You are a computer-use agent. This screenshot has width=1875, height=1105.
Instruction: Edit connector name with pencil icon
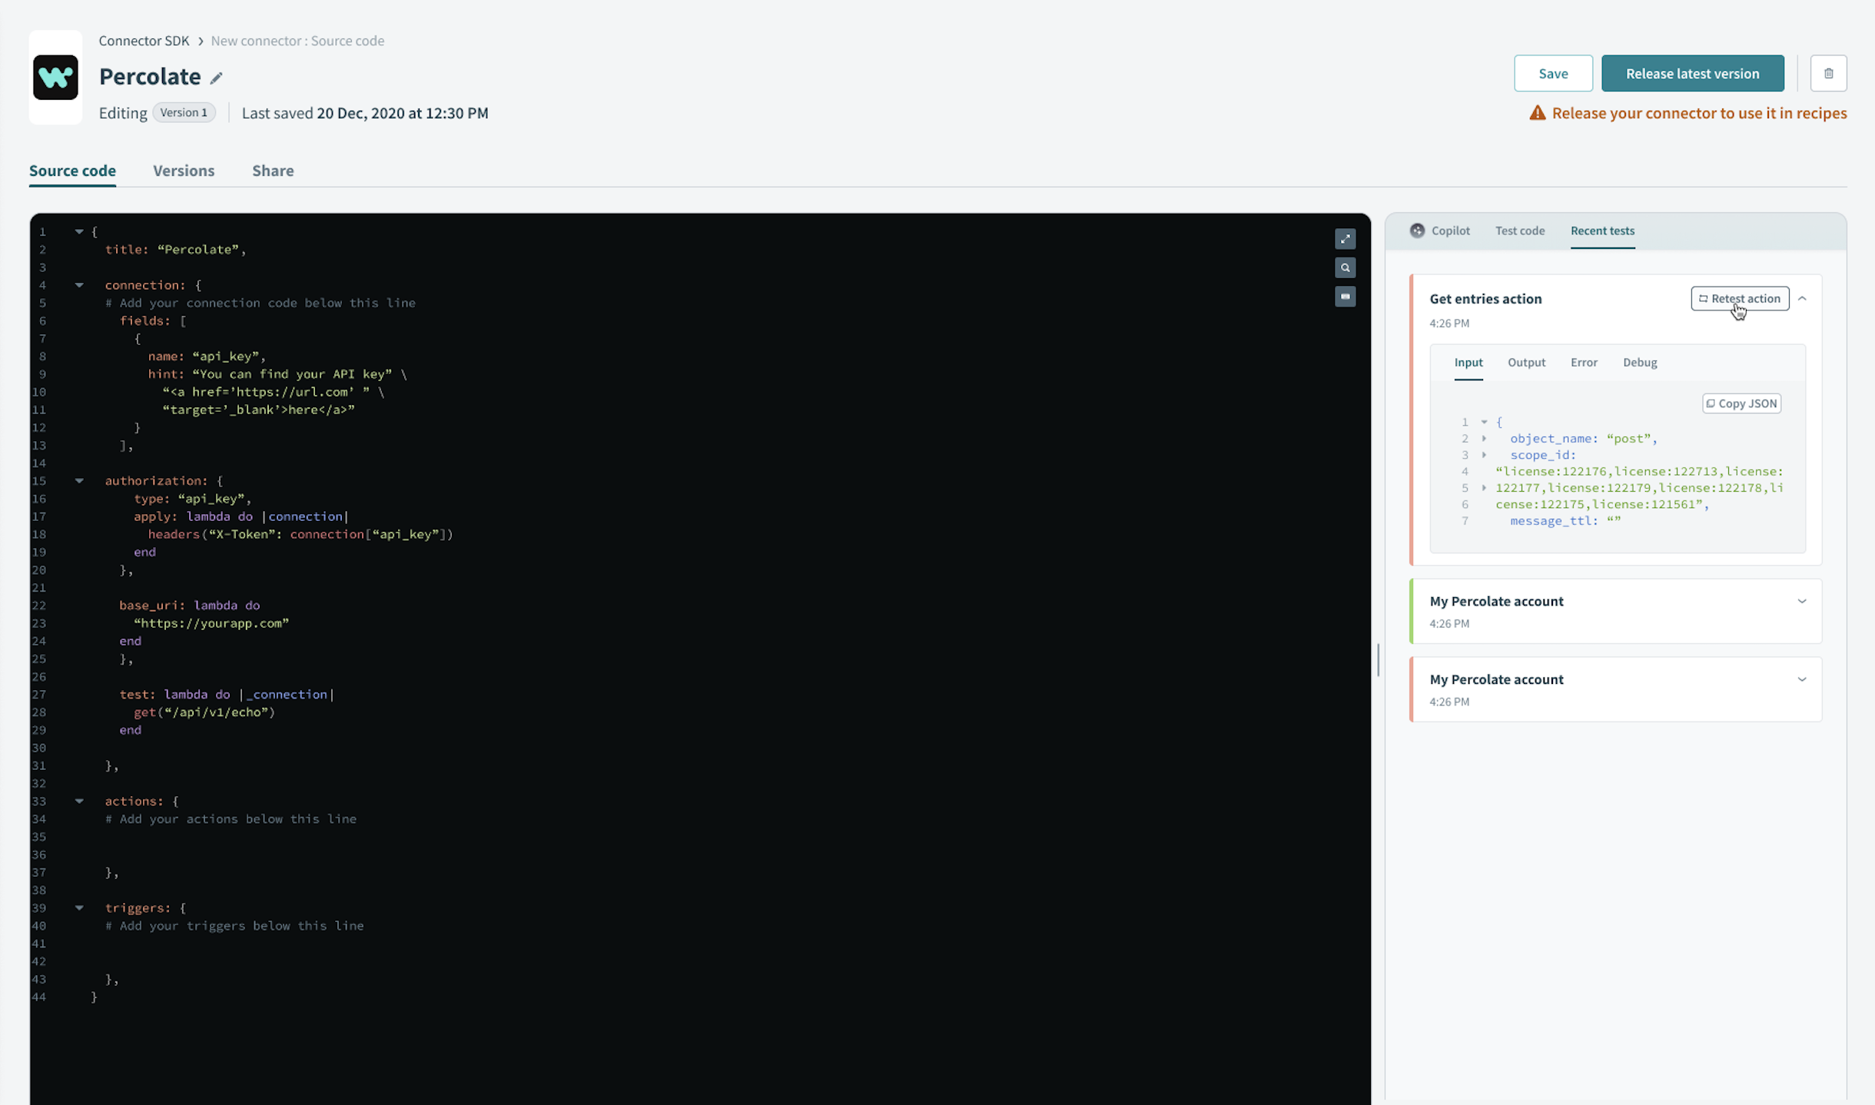tap(217, 78)
